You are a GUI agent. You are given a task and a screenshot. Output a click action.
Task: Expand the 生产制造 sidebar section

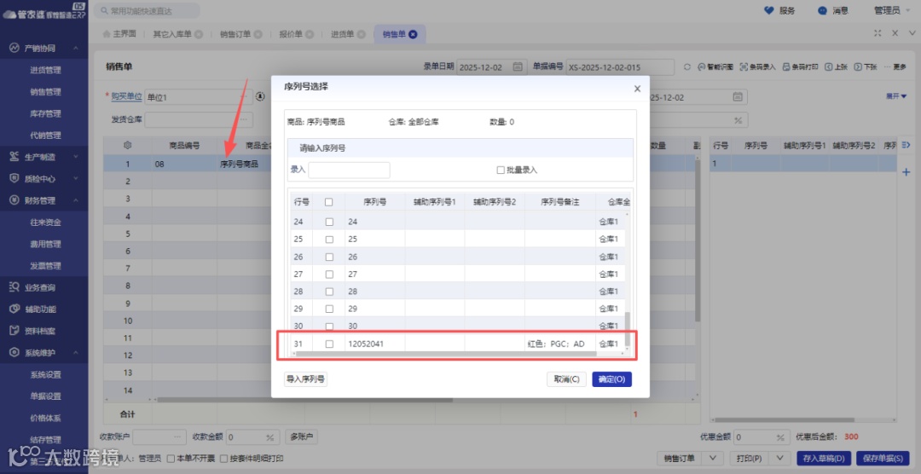pos(76,157)
